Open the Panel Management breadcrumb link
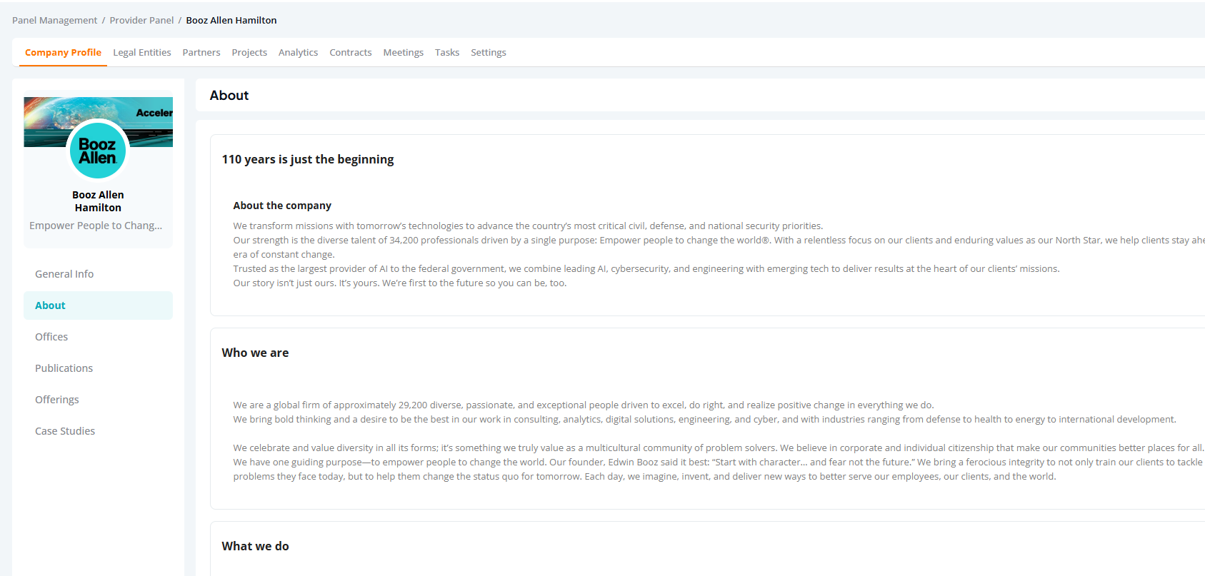Viewport: 1205px width, 576px height. 54,20
